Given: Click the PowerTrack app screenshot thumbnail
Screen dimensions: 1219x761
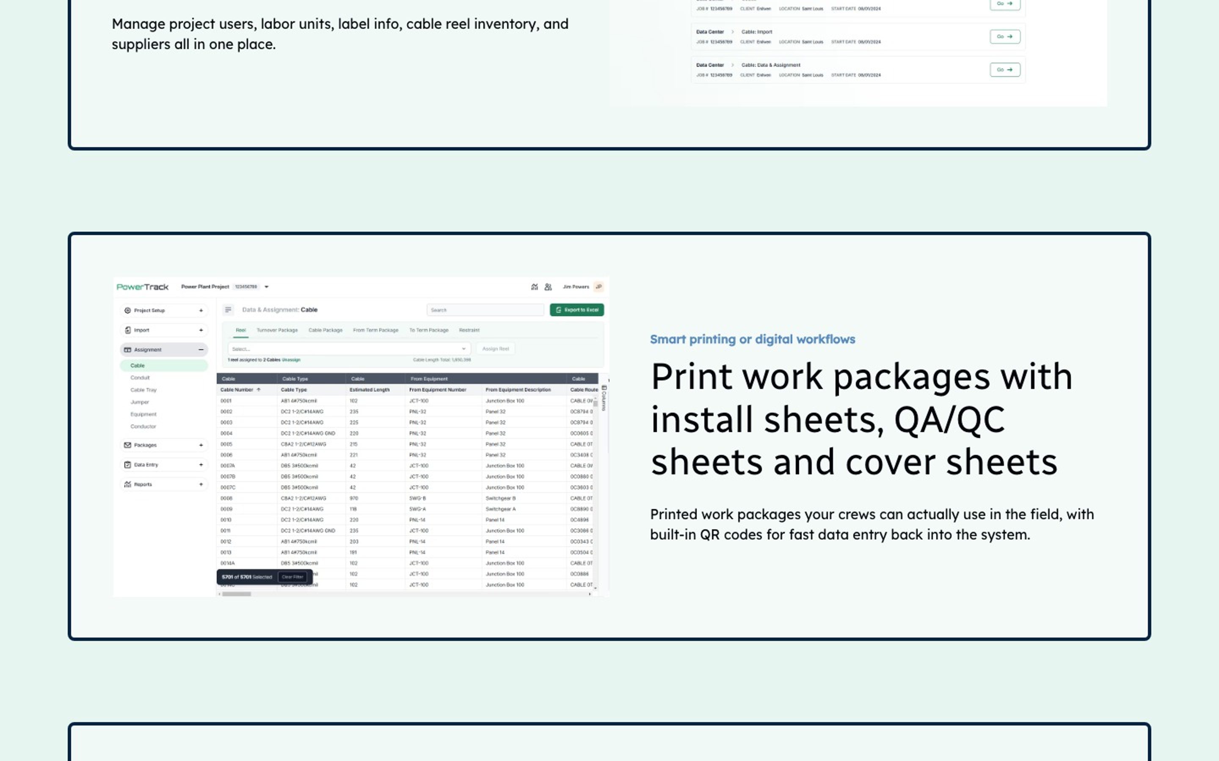Looking at the screenshot, I should (x=361, y=437).
